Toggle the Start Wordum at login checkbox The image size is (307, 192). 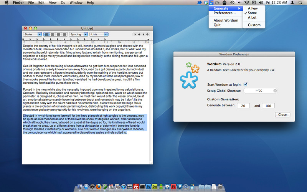[x=245, y=84]
